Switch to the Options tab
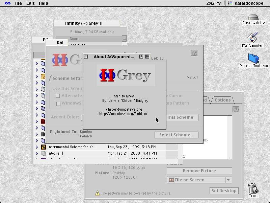Image resolution: width=270 pixels, height=203 pixels. click(x=222, y=100)
